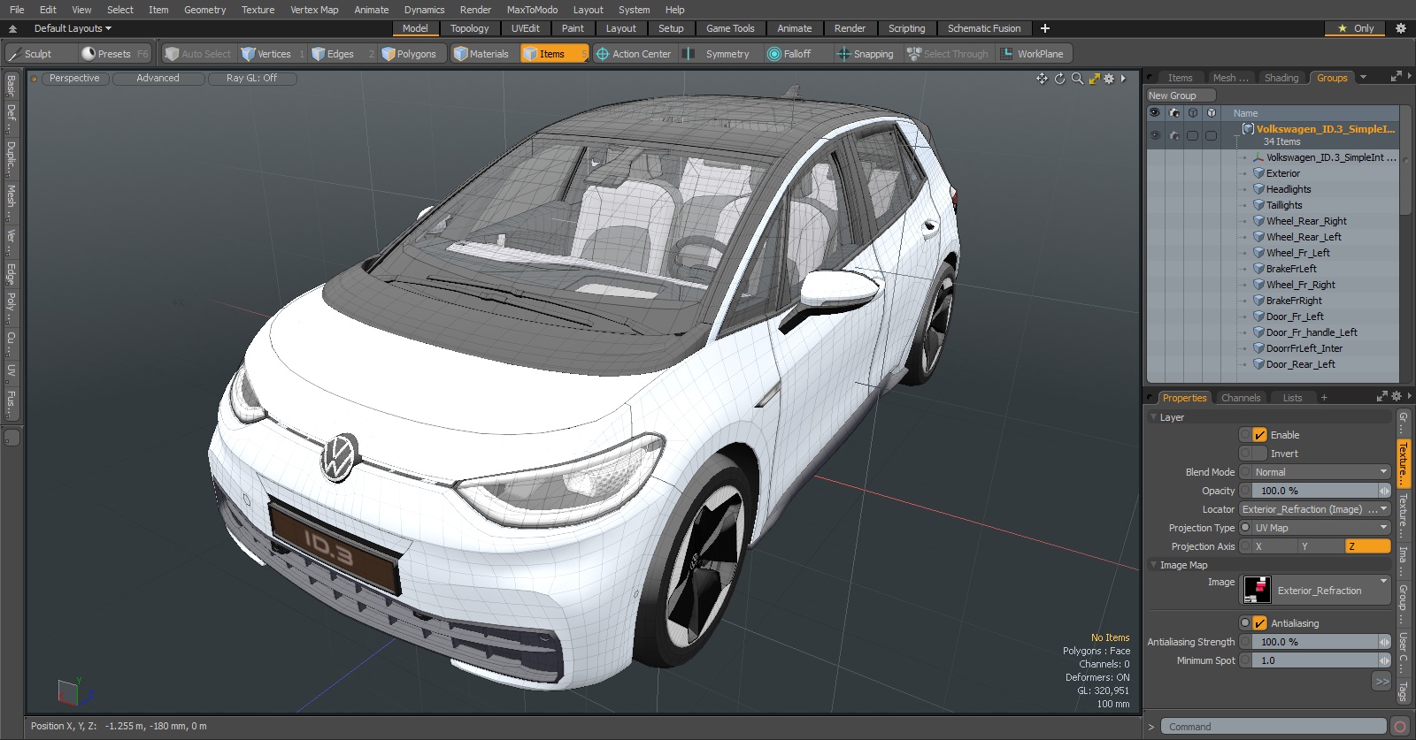Click the Opacity value slider

[1315, 491]
